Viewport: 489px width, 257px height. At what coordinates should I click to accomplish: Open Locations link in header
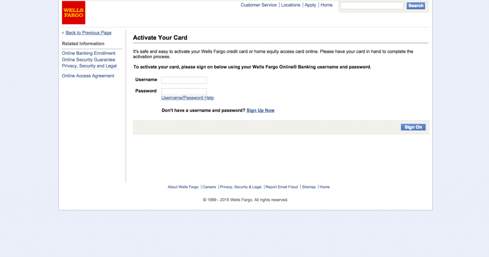tap(291, 5)
